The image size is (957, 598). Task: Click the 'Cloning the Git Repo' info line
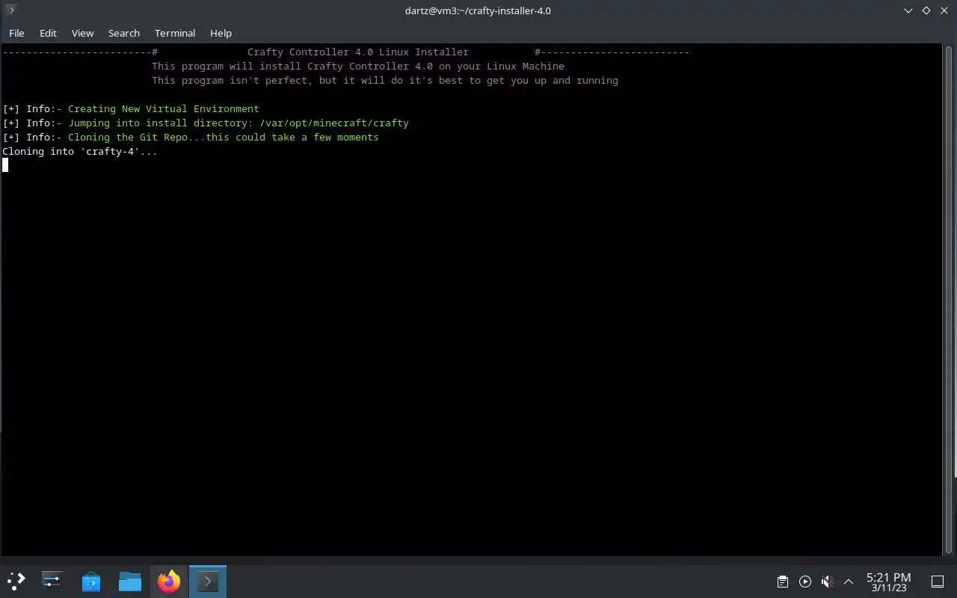pyautogui.click(x=191, y=138)
